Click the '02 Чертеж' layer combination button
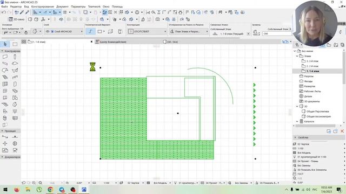Image resolution: width=346 pixels, height=194 pixels. point(134,183)
